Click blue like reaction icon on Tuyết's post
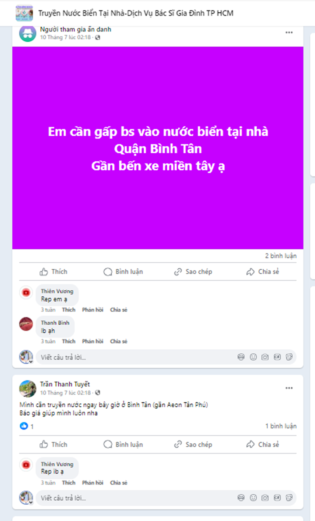 tap(24, 426)
